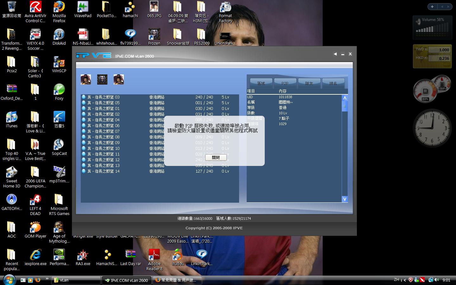456x285 pixels.
Task: Open the TWD currency dropdown
Action: click(x=426, y=49)
